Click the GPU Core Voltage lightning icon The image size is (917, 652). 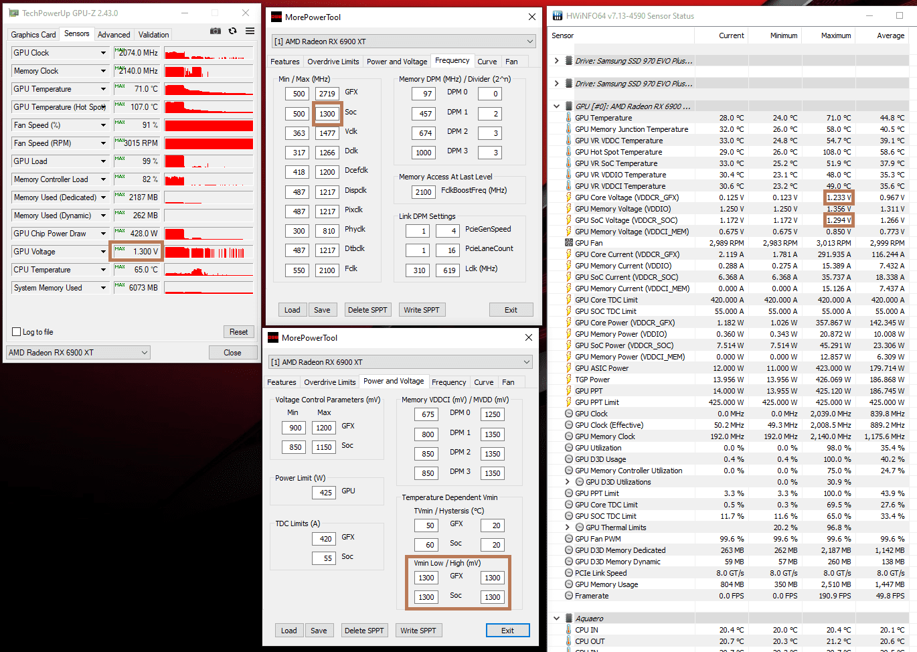click(x=569, y=197)
